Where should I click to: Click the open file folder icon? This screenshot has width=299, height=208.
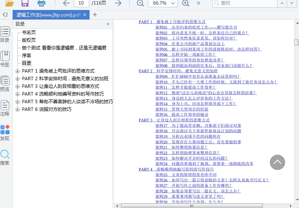tap(9, 3)
